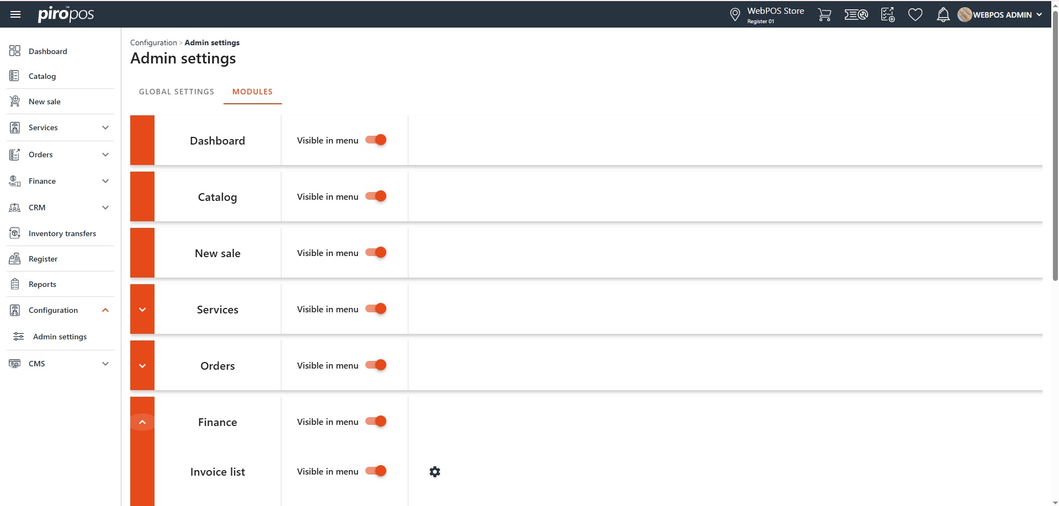Open the notifications bell
This screenshot has height=506, width=1059.
[943, 15]
